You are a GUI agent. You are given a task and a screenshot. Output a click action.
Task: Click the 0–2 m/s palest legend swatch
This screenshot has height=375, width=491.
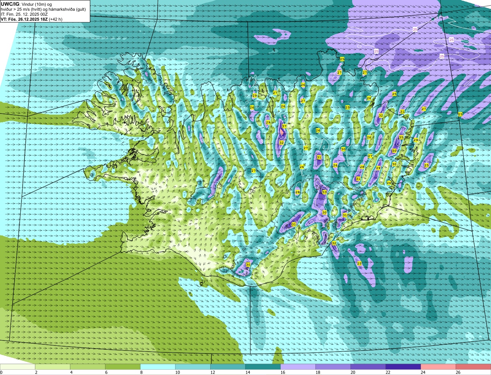coord(18,367)
